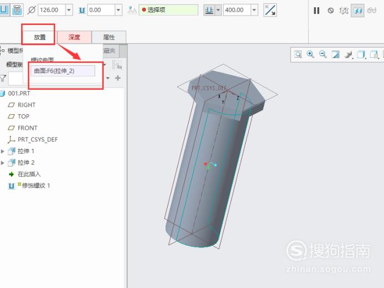Select the standard thread icon
The height and width of the screenshot is (288, 384).
point(17,10)
